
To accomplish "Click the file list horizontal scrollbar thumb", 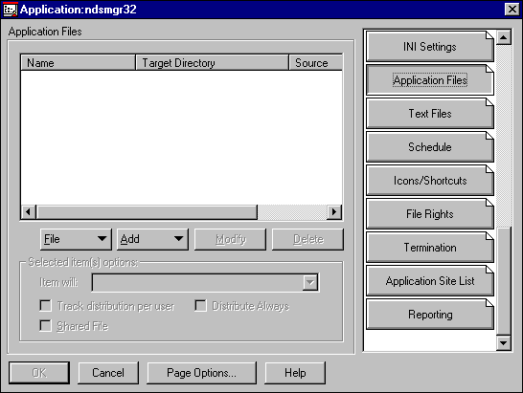I will pyautogui.click(x=147, y=212).
